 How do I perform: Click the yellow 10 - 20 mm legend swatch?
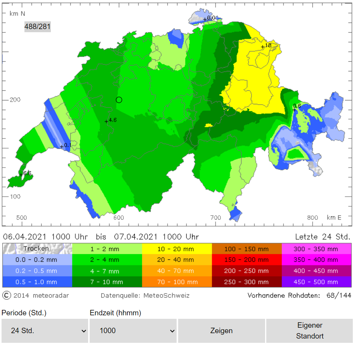point(177,249)
